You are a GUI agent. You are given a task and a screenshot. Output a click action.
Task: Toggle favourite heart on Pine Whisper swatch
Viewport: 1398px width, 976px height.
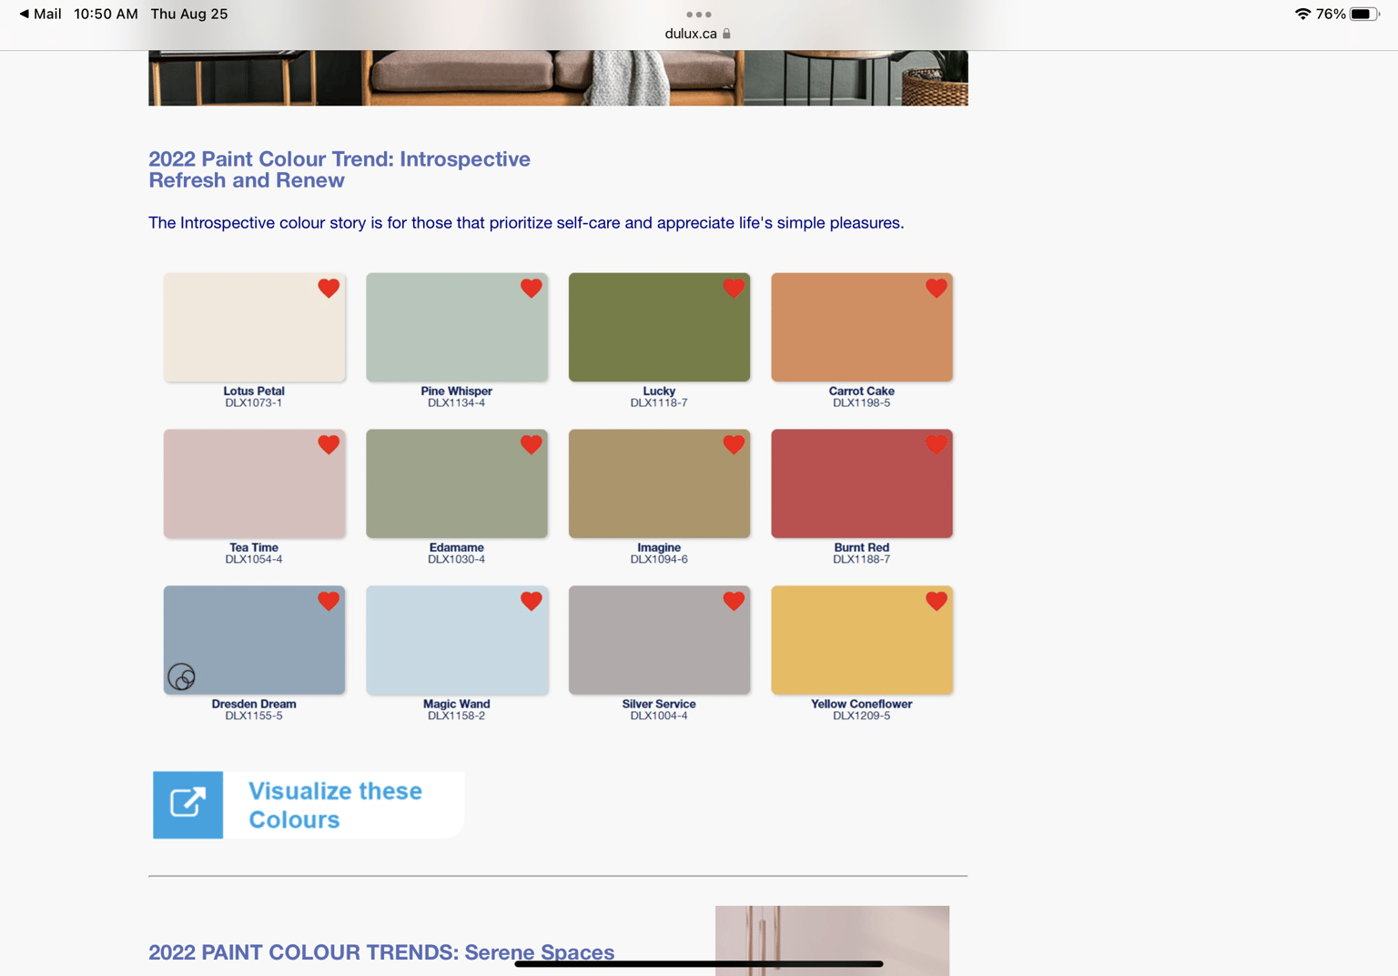[x=532, y=288]
